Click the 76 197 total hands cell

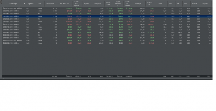click(x=55, y=8)
